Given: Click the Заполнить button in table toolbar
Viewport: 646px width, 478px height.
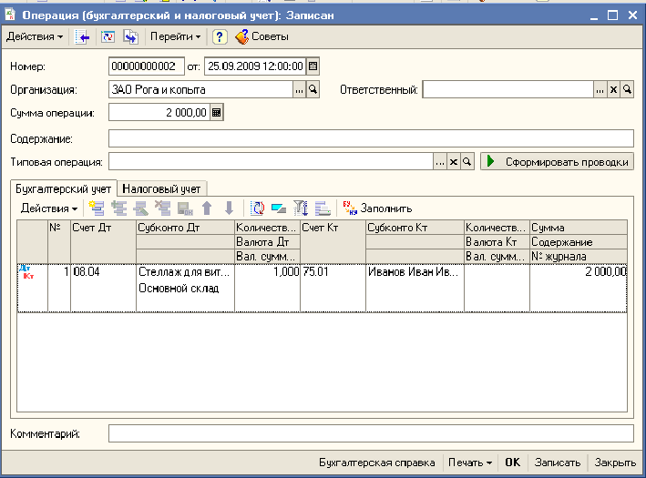Looking at the screenshot, I should [378, 208].
